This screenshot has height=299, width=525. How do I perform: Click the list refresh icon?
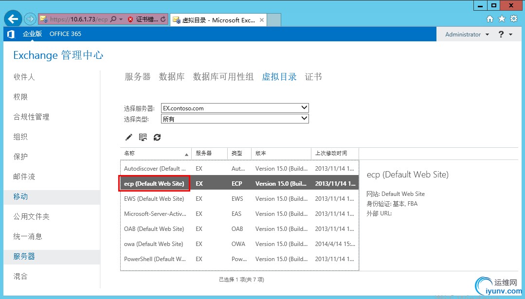(157, 137)
